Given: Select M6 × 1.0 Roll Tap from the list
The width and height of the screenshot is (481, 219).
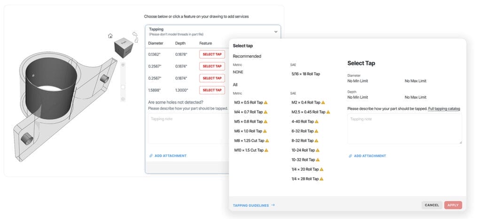Looking at the screenshot, I should point(248,131).
